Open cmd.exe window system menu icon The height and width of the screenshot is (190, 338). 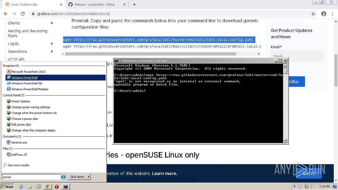(x=116, y=61)
